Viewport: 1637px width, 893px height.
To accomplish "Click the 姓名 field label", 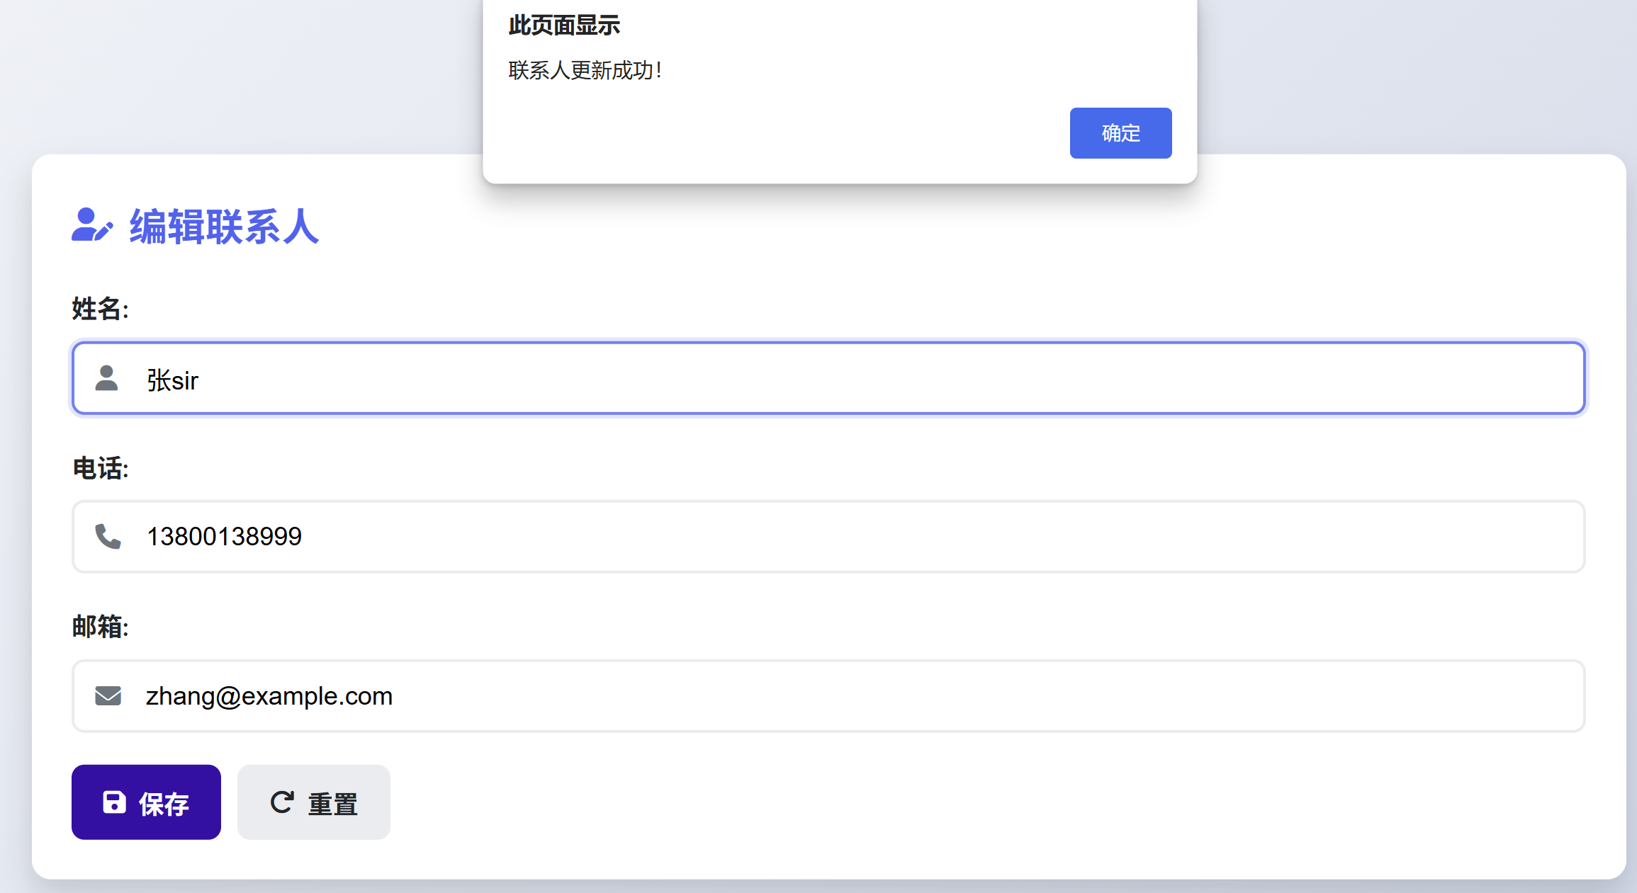I will [100, 309].
